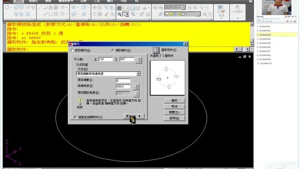Open the dark-bordered dropdown beside the zoom magnifier

126,14
